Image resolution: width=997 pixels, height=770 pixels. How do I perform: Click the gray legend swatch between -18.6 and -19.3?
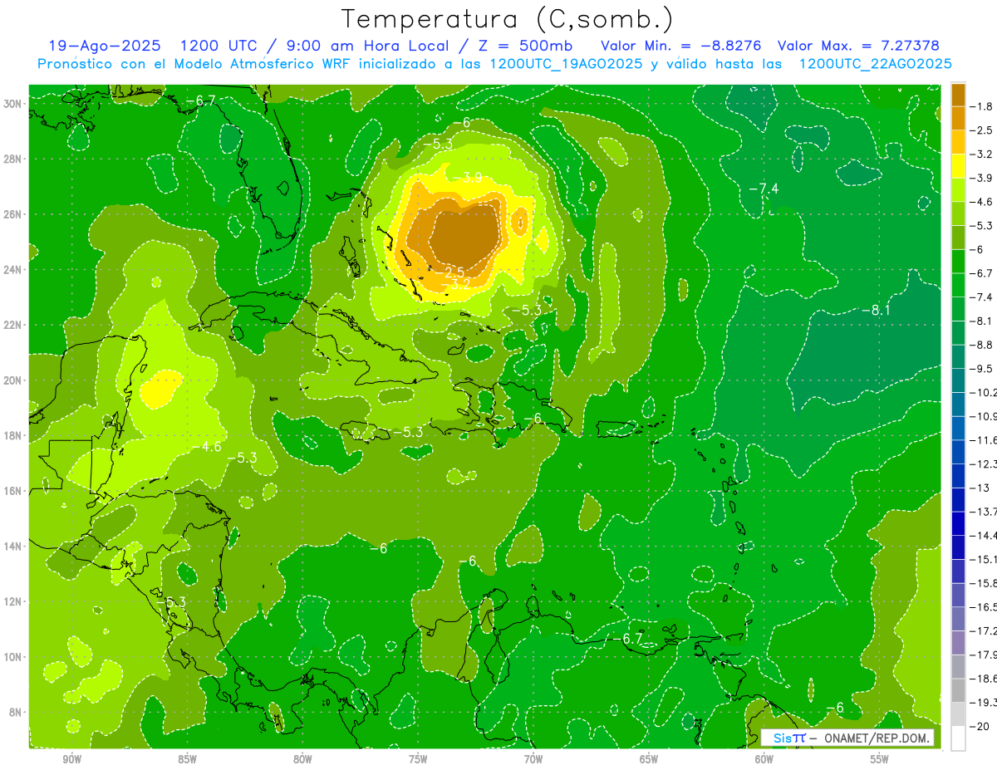coord(958,690)
